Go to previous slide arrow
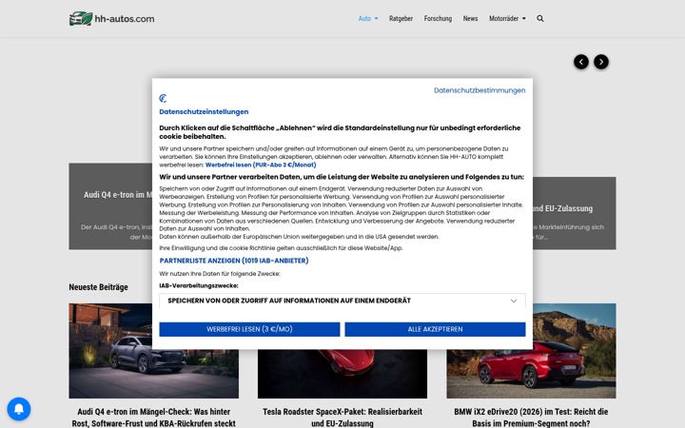The image size is (685, 428). tap(581, 62)
